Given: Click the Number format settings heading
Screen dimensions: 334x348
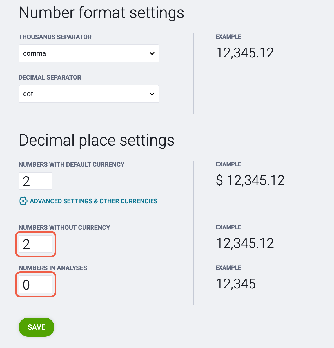Looking at the screenshot, I should [101, 13].
